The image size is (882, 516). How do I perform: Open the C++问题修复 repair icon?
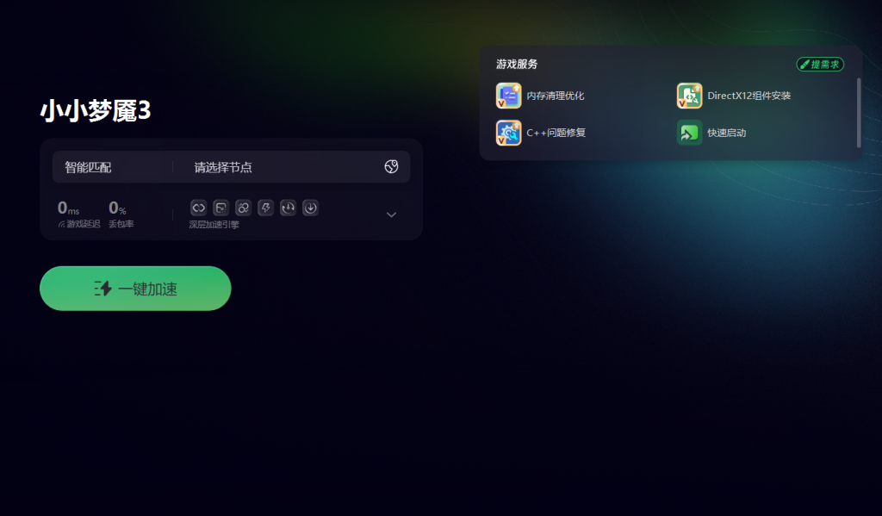pyautogui.click(x=508, y=133)
